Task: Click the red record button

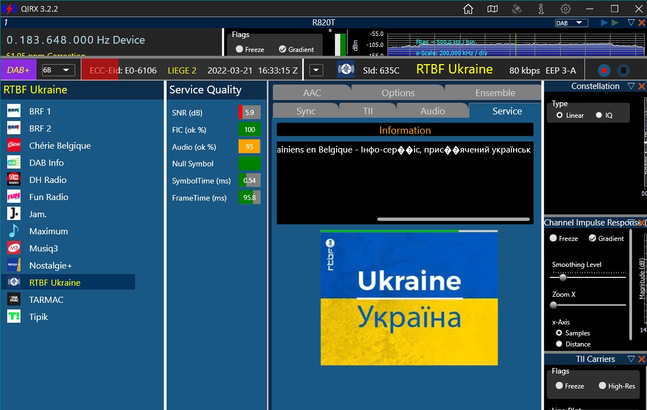Action: (604, 71)
